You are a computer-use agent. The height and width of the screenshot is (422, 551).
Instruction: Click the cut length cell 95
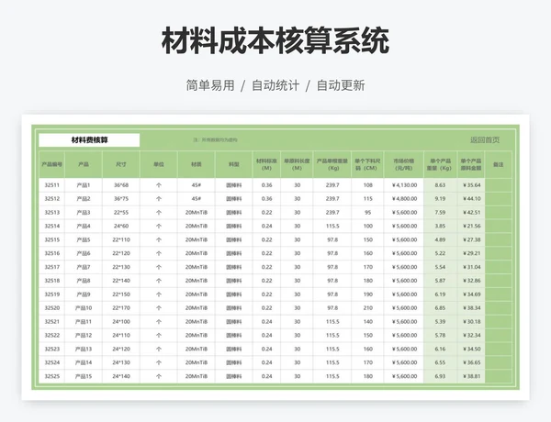367,213
